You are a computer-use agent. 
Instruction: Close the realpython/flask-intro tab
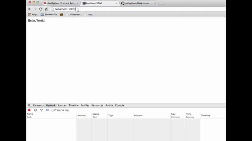tap(155, 3)
